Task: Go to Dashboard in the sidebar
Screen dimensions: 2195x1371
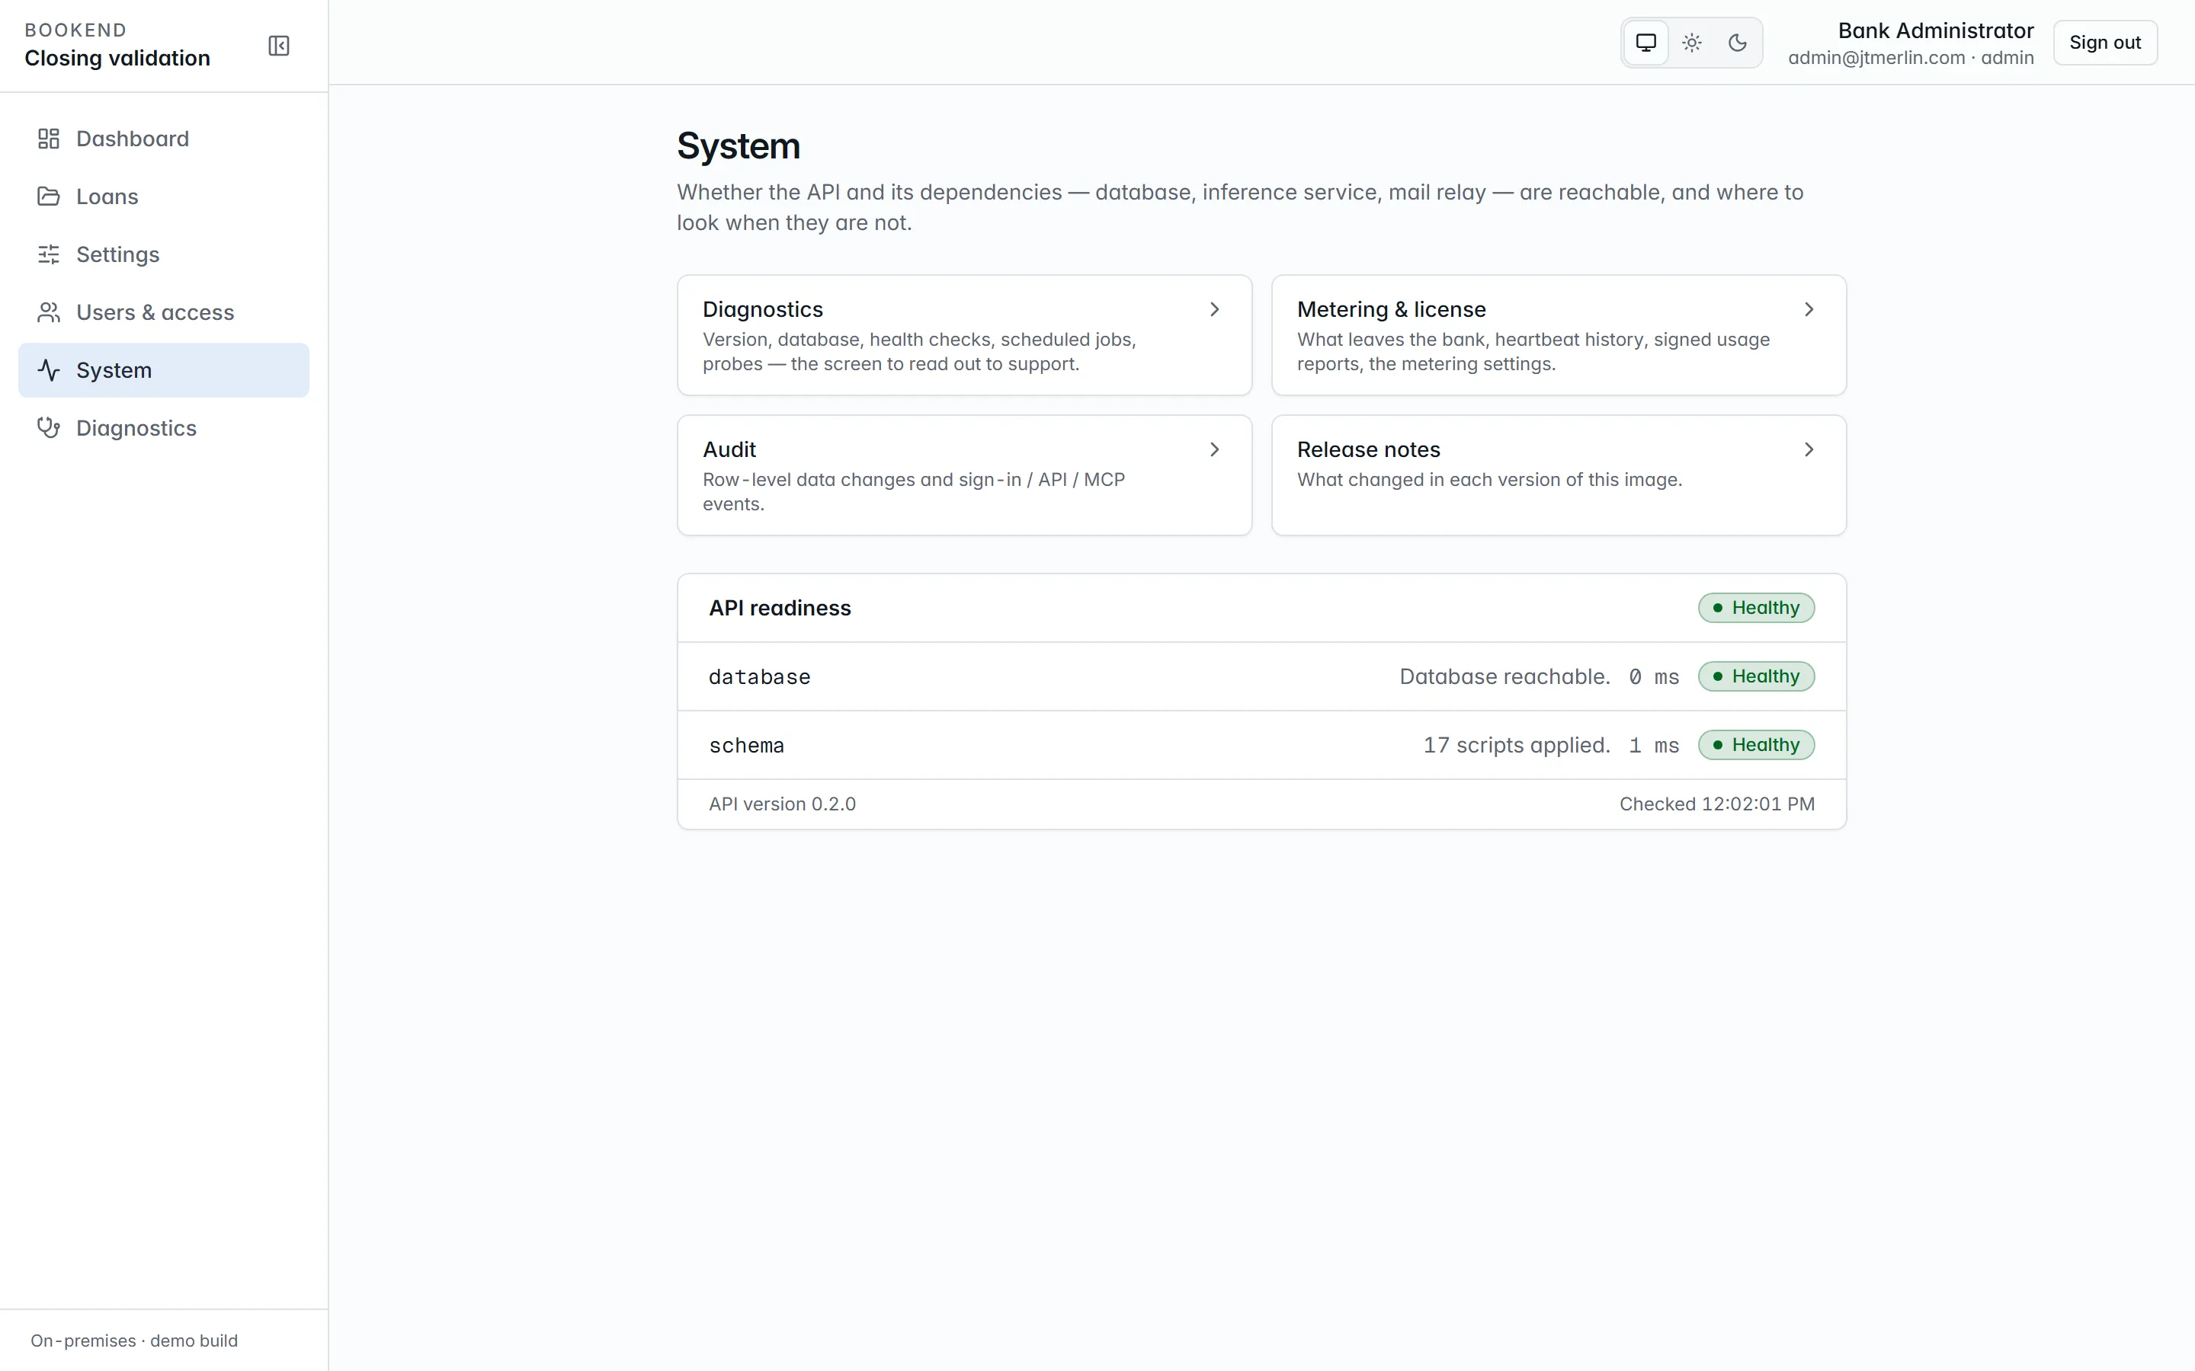Action: click(163, 139)
